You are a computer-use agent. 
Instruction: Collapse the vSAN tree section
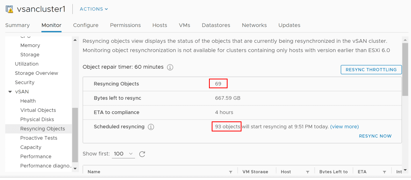(10, 92)
